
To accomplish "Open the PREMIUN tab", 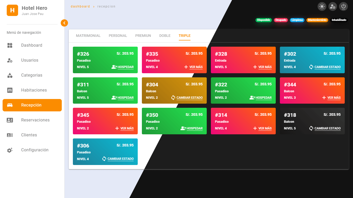I will (143, 36).
